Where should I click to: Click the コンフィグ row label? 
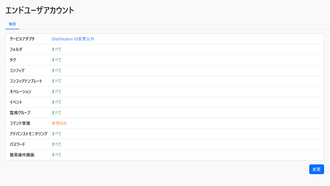click(17, 70)
